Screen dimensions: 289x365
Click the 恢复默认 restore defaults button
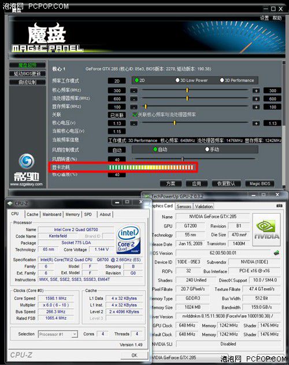[x=226, y=184]
